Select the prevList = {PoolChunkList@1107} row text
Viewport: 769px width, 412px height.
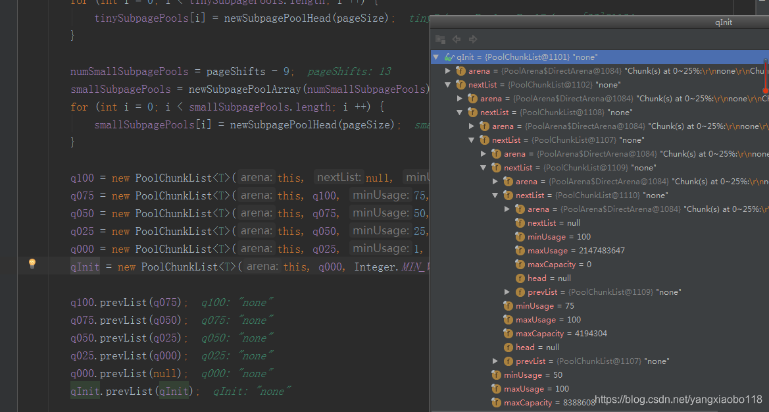[x=593, y=361]
